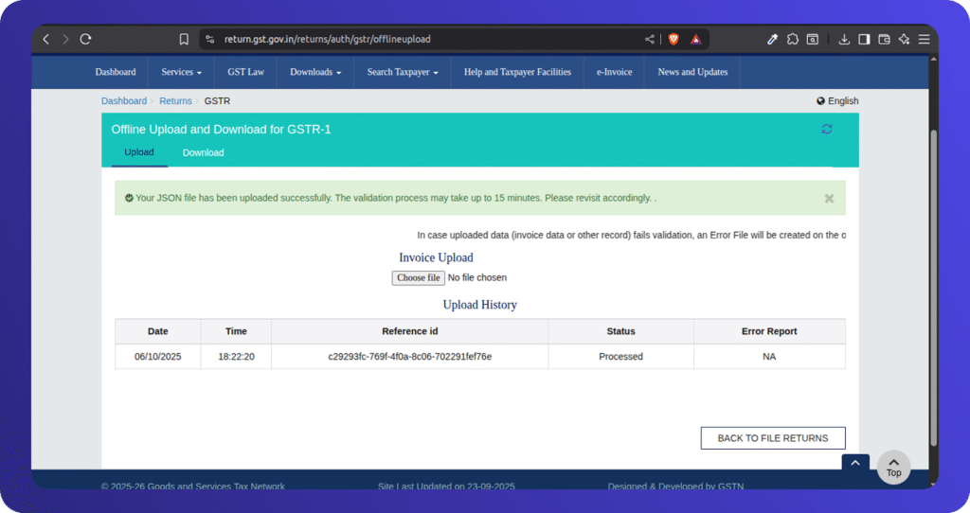Bookmark this page using the bookmark icon
This screenshot has width=970, height=513.
[184, 39]
